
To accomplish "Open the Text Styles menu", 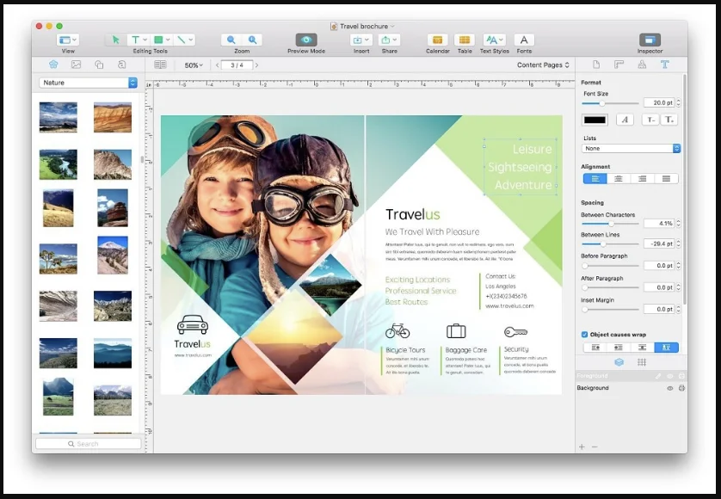I will click(x=494, y=40).
